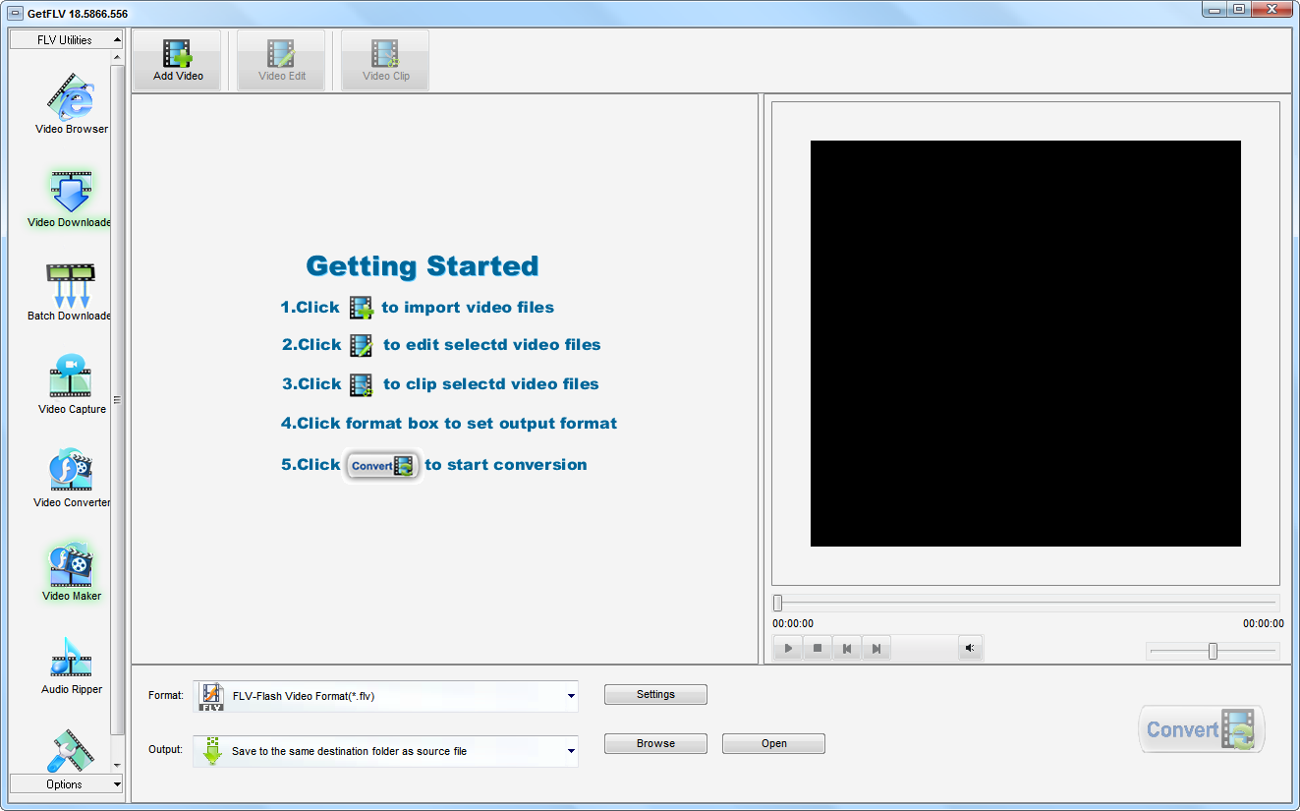Image resolution: width=1300 pixels, height=811 pixels.
Task: Select the Video Downloader icon
Action: point(71,197)
